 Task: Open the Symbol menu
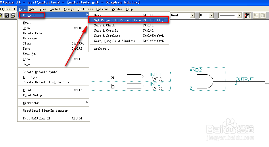[x=55, y=9]
